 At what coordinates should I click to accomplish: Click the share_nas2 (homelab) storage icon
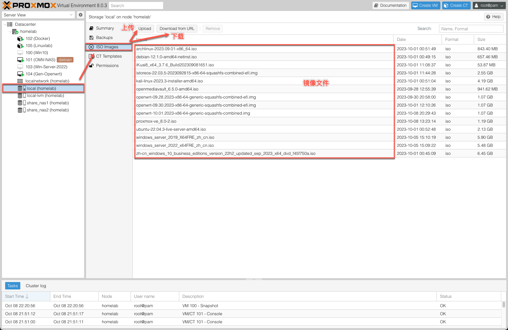pyautogui.click(x=22, y=110)
